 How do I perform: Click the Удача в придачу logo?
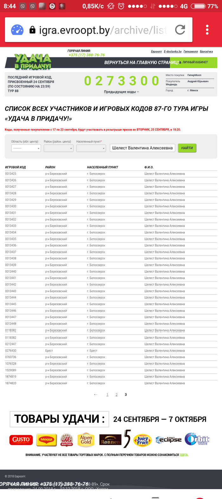[x=32, y=62]
